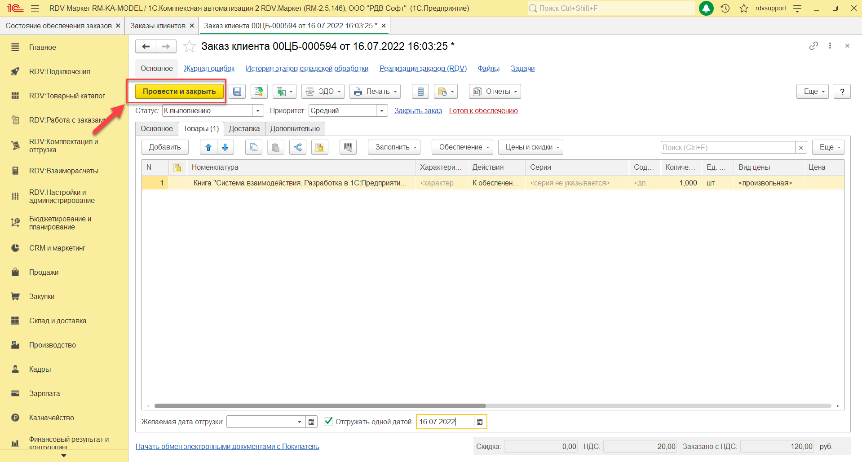
Task: Open the 'Заказы клиентов' tab
Action: [158, 26]
